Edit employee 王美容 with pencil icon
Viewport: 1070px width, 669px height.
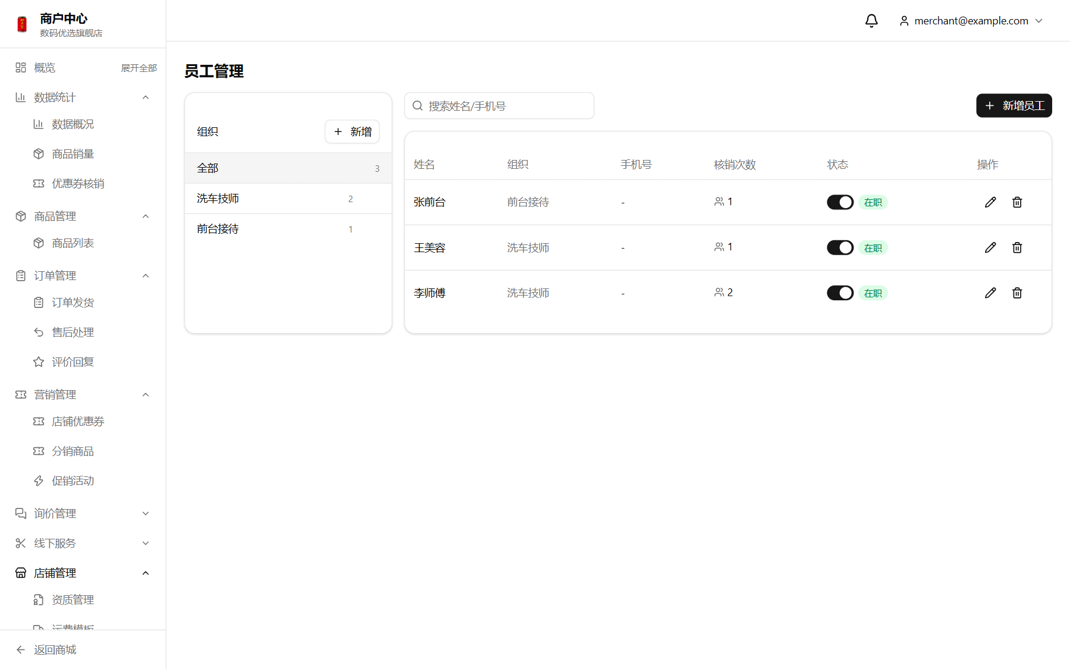point(990,247)
